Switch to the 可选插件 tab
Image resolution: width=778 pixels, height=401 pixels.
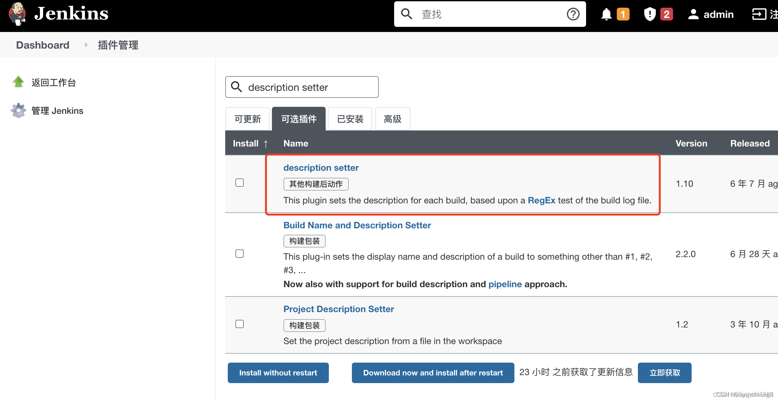299,119
